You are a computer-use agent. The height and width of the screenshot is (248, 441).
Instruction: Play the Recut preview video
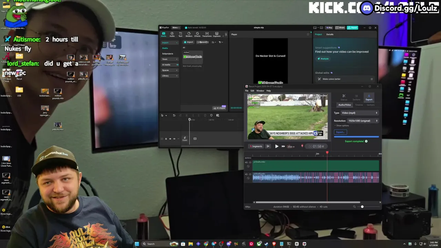click(277, 146)
